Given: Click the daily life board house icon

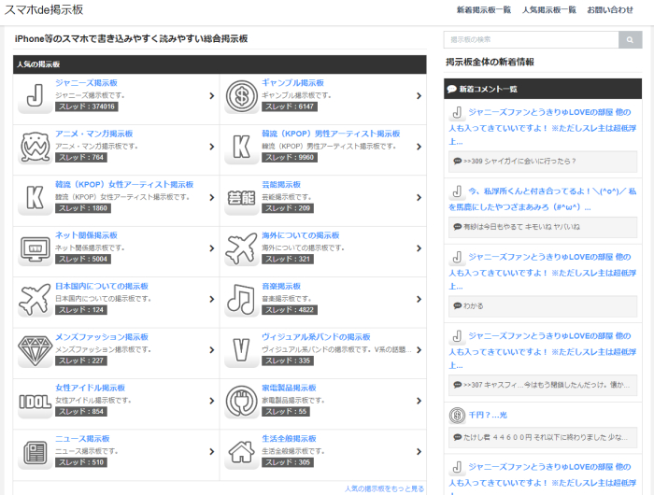Looking at the screenshot, I should (x=241, y=450).
